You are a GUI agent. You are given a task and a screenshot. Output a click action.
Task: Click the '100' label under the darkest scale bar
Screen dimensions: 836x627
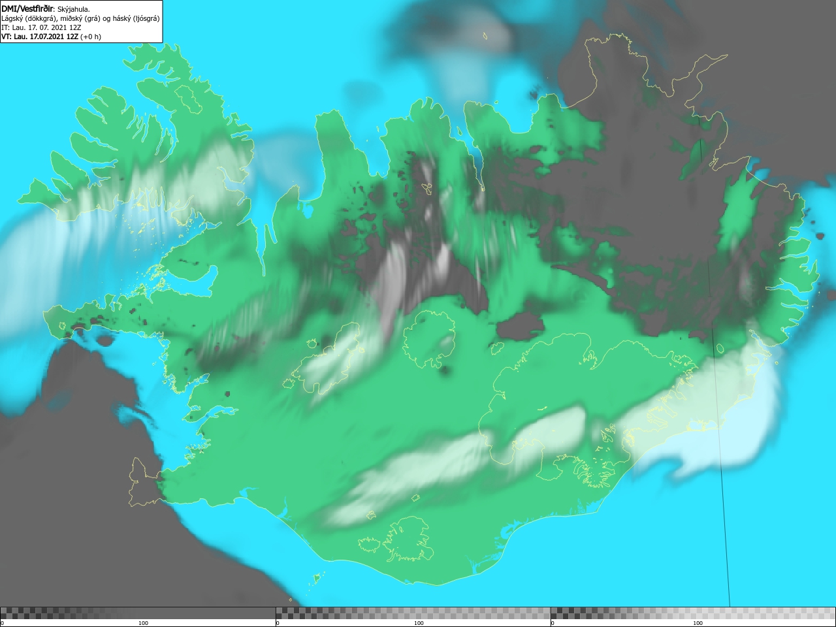tap(143, 623)
